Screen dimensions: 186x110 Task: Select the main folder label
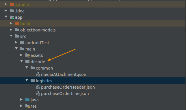click(30, 49)
